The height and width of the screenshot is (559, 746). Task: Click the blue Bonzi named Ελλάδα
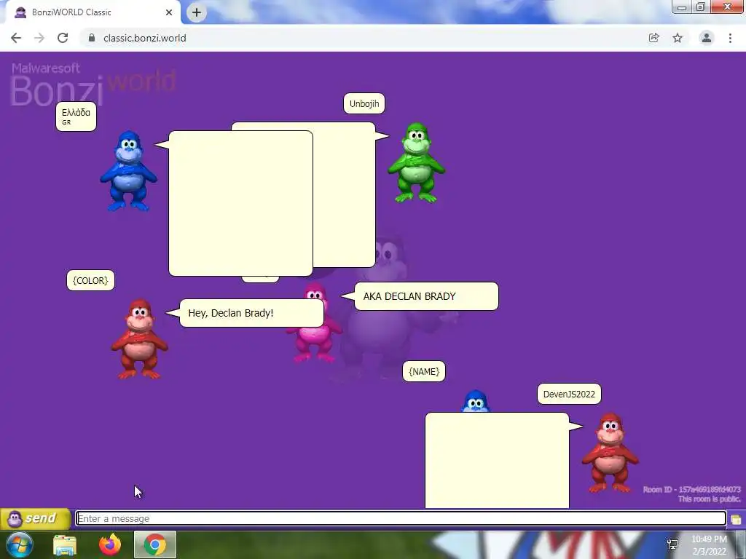(x=128, y=171)
